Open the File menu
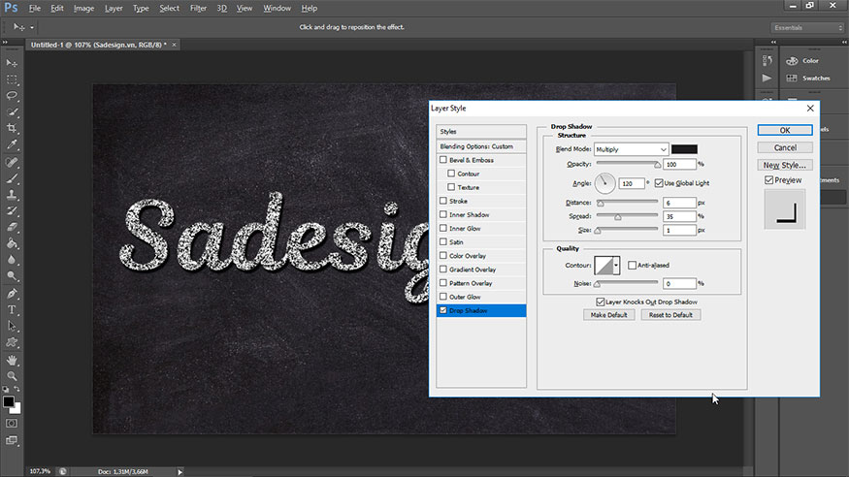849x477 pixels. pos(35,8)
